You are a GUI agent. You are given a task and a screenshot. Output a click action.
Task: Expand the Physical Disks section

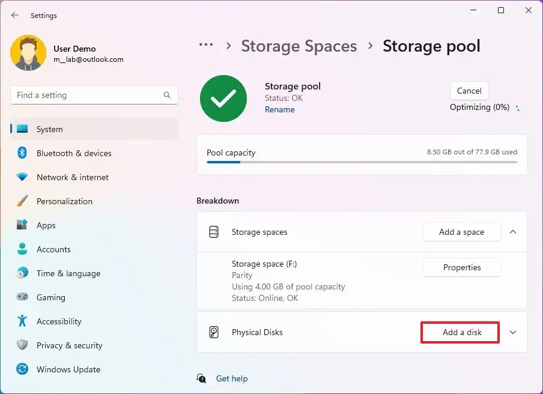(x=512, y=332)
